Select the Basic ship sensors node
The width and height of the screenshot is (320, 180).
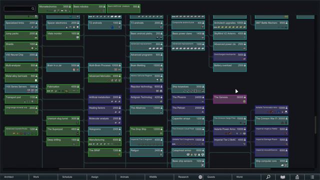click(188, 163)
